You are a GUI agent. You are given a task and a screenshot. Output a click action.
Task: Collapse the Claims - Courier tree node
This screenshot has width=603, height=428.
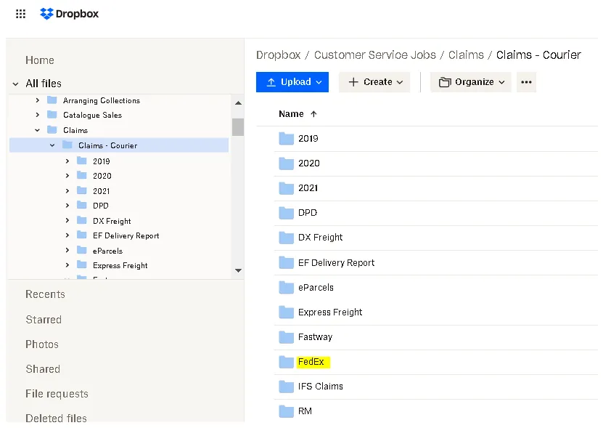[52, 145]
